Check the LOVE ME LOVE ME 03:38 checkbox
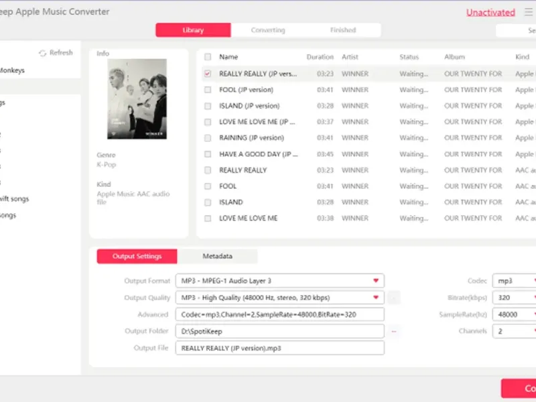 click(x=208, y=218)
